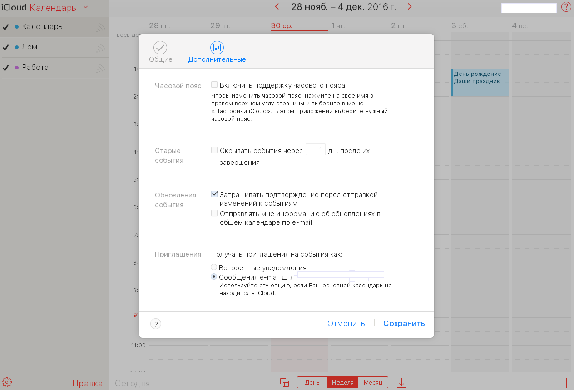This screenshot has height=390, width=574.
Task: Add new event plus icon
Action: (x=566, y=383)
